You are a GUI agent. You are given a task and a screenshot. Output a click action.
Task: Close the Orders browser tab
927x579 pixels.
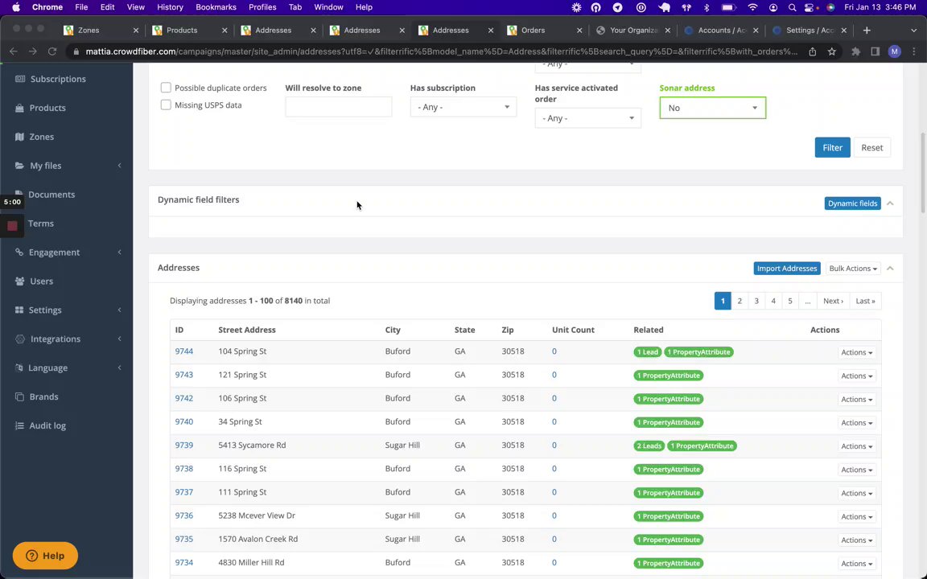(x=579, y=30)
